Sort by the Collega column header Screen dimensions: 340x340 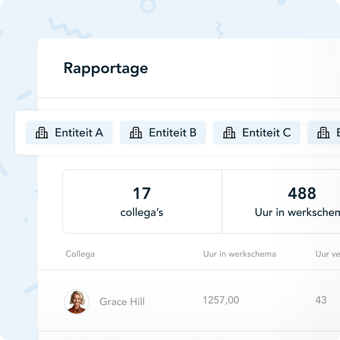(80, 254)
